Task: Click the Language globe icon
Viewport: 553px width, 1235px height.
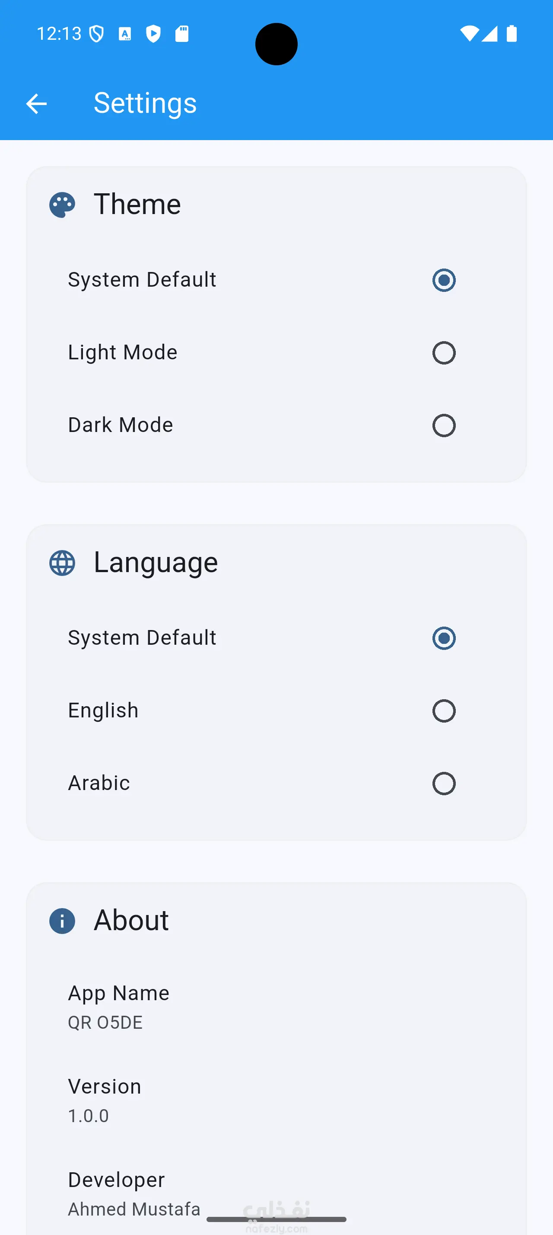Action: tap(62, 563)
